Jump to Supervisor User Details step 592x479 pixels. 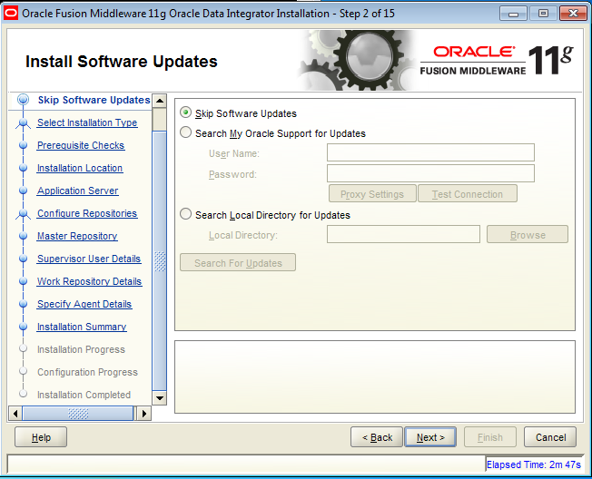[89, 259]
